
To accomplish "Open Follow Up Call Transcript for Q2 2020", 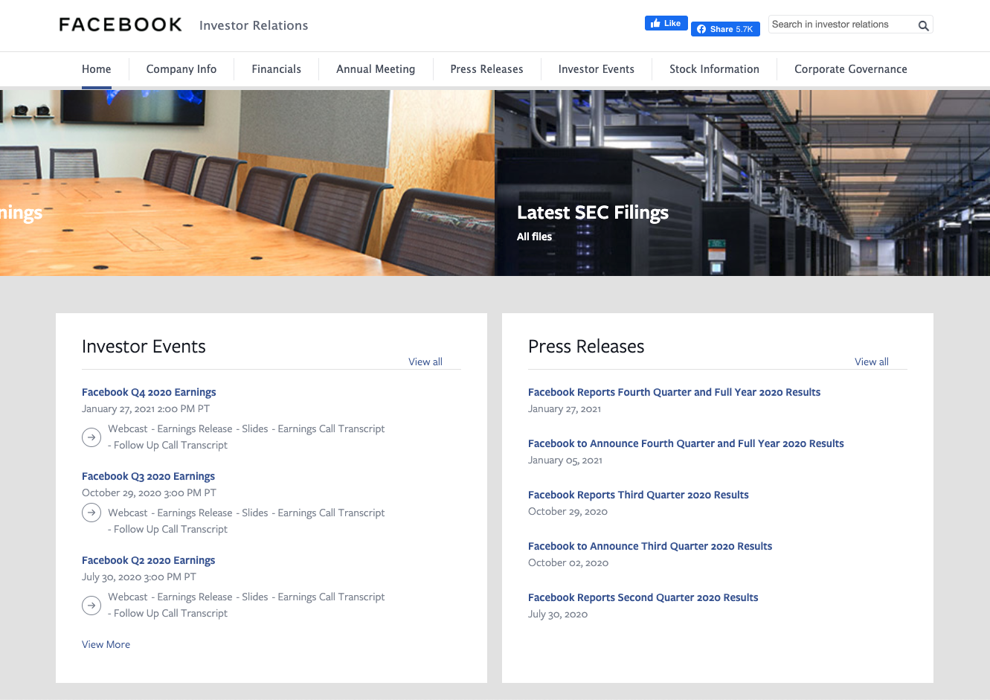I will [x=170, y=613].
